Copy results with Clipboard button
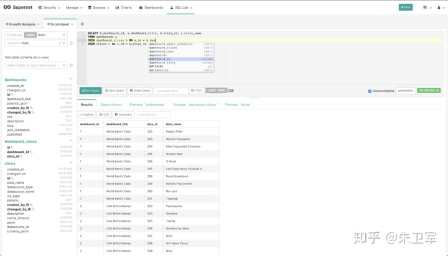Image resolution: width=448 pixels, height=256 pixels. [123, 114]
